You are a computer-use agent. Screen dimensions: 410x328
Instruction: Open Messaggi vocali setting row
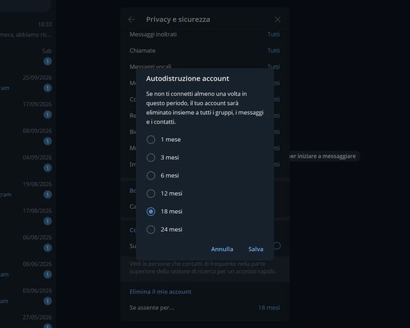point(205,66)
